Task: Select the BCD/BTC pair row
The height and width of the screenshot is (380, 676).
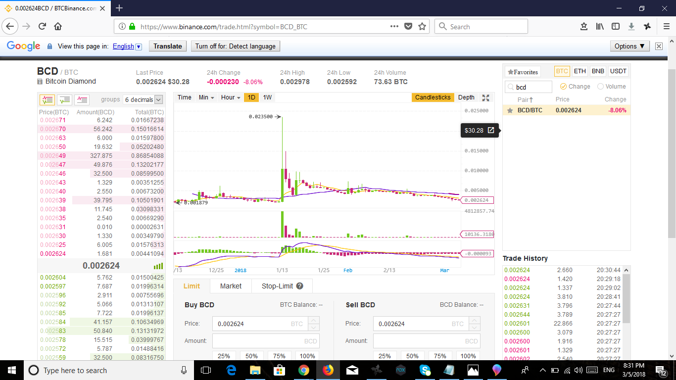Action: (x=567, y=110)
